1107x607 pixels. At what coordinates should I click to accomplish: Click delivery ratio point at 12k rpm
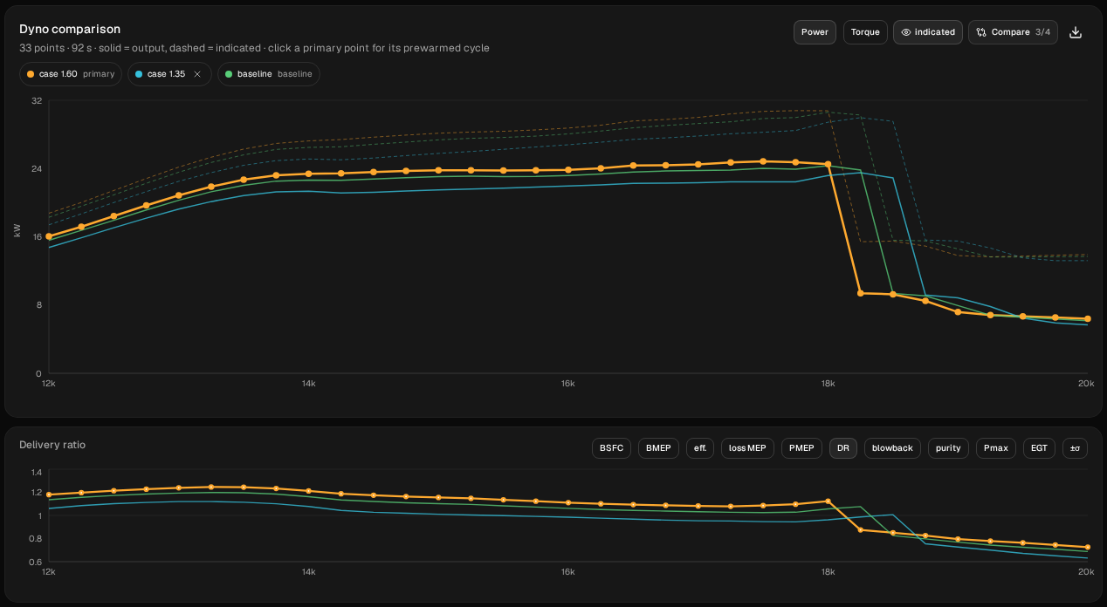click(49, 494)
